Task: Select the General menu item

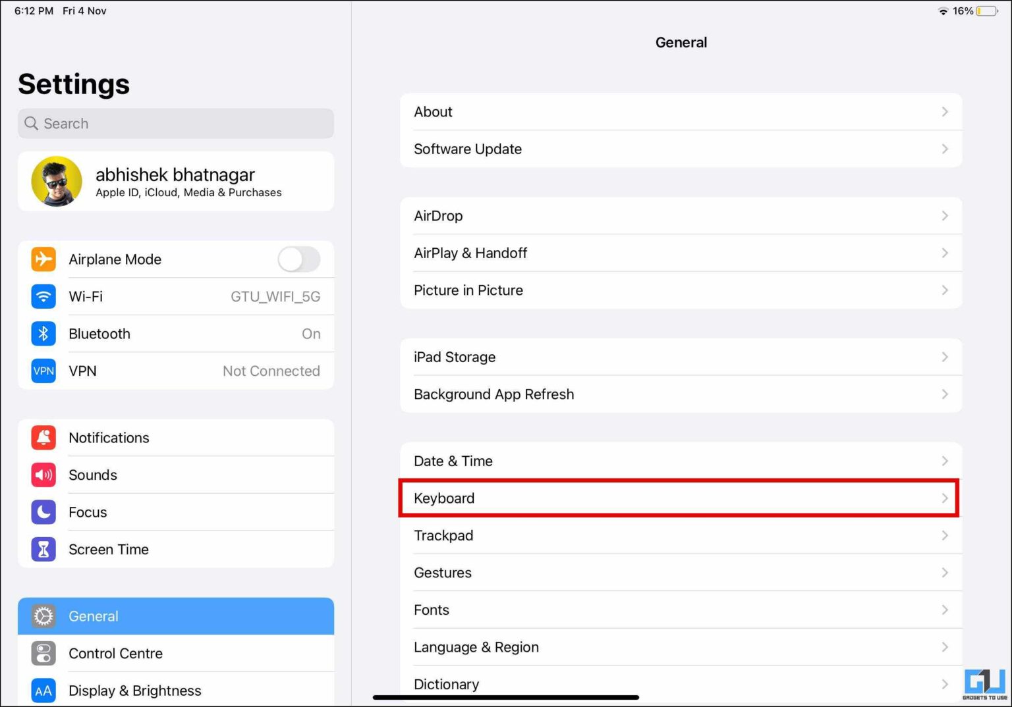Action: (x=175, y=616)
